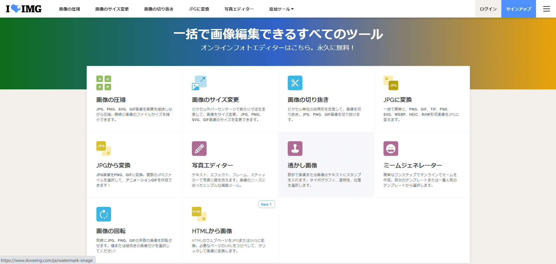Viewport: 556px width, 264px height.
Task: Open 画像のサイズ変更 in top navigation
Action: pos(112,9)
